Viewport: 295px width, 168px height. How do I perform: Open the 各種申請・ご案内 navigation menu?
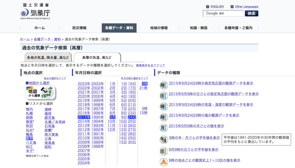point(238,28)
